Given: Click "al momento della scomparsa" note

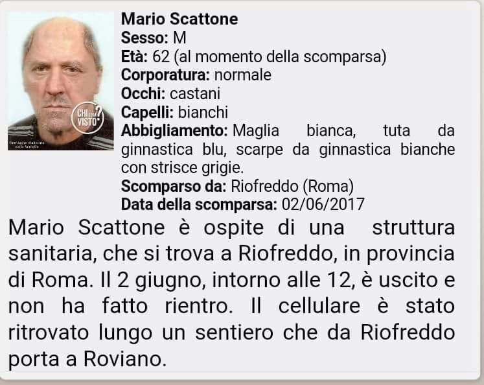Looking at the screenshot, I should (280, 57).
